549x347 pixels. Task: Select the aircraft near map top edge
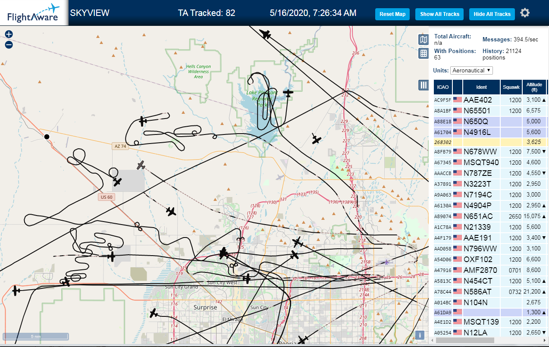click(x=266, y=34)
